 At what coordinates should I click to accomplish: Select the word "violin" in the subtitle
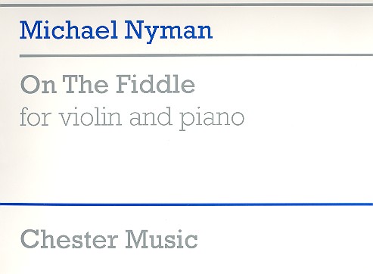point(91,116)
